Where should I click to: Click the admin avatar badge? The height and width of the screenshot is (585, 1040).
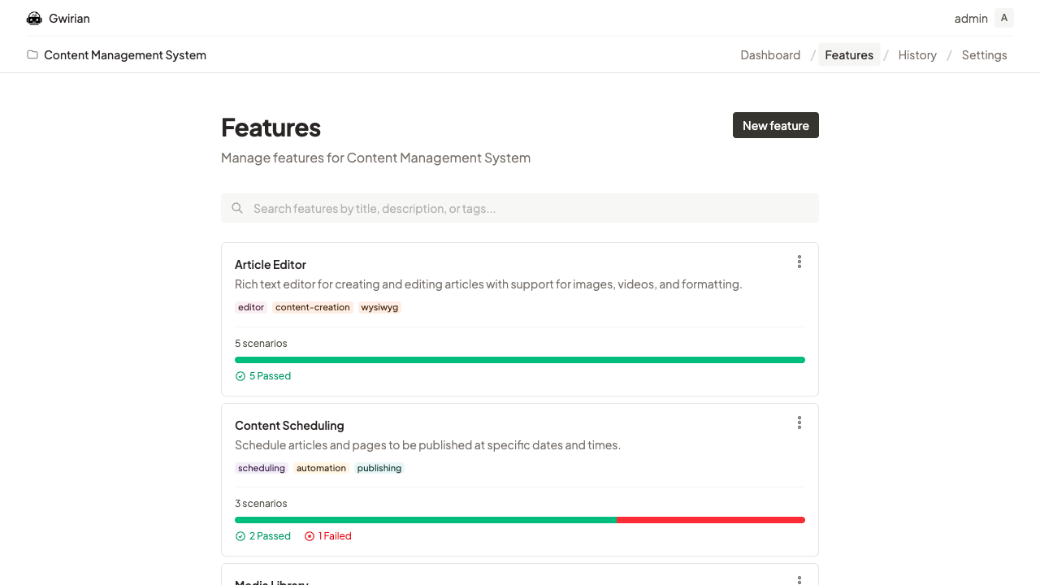coord(1004,18)
